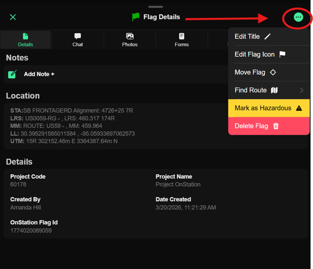Choose Edit Title from the menu
The height and width of the screenshot is (269, 313).
247,36
